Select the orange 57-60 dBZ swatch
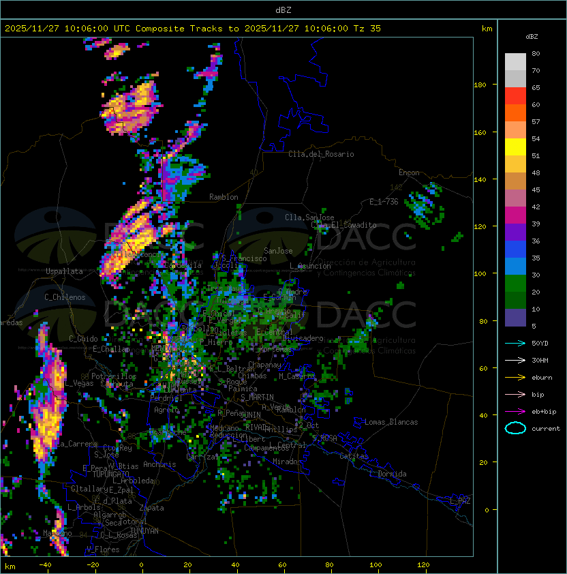This screenshot has width=567, height=574. point(515,112)
